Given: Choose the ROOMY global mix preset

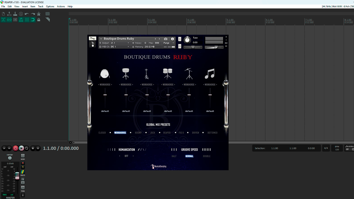Looking at the screenshot, I should pyautogui.click(x=138, y=133).
